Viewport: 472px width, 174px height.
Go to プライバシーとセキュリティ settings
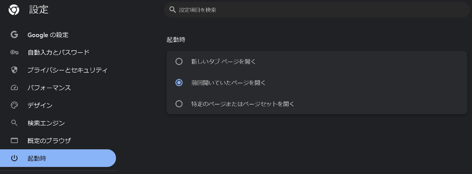click(67, 70)
